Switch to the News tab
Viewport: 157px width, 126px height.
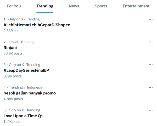[74, 6]
